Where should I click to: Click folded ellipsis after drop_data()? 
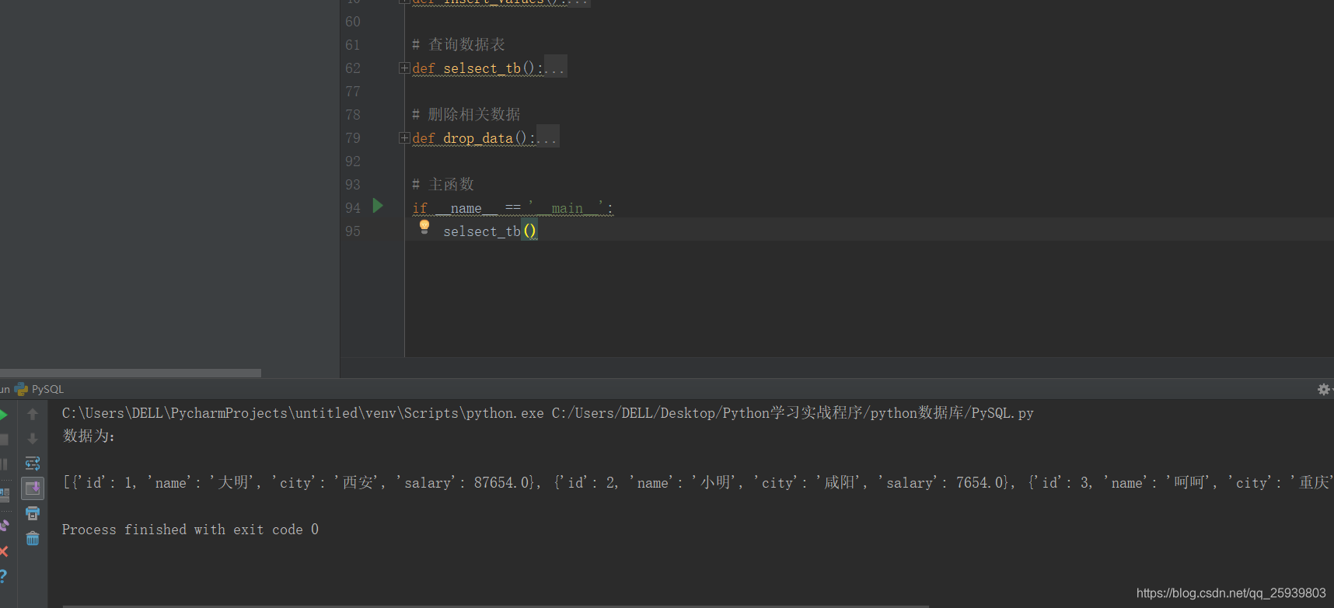547,138
